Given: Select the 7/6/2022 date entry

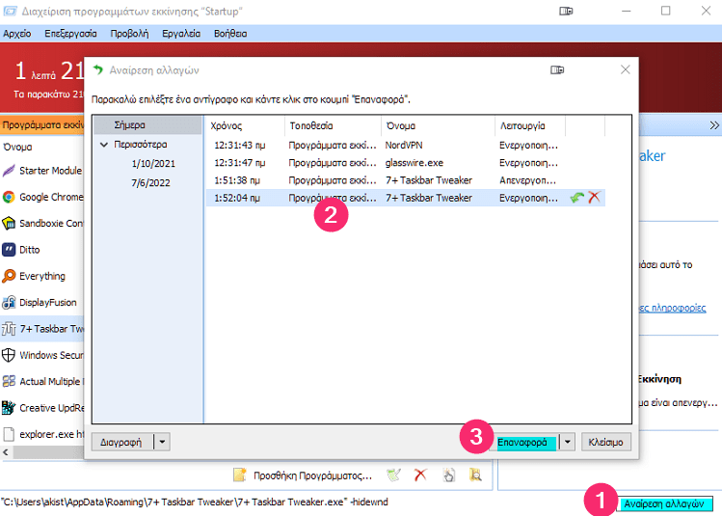Looking at the screenshot, I should [x=150, y=183].
